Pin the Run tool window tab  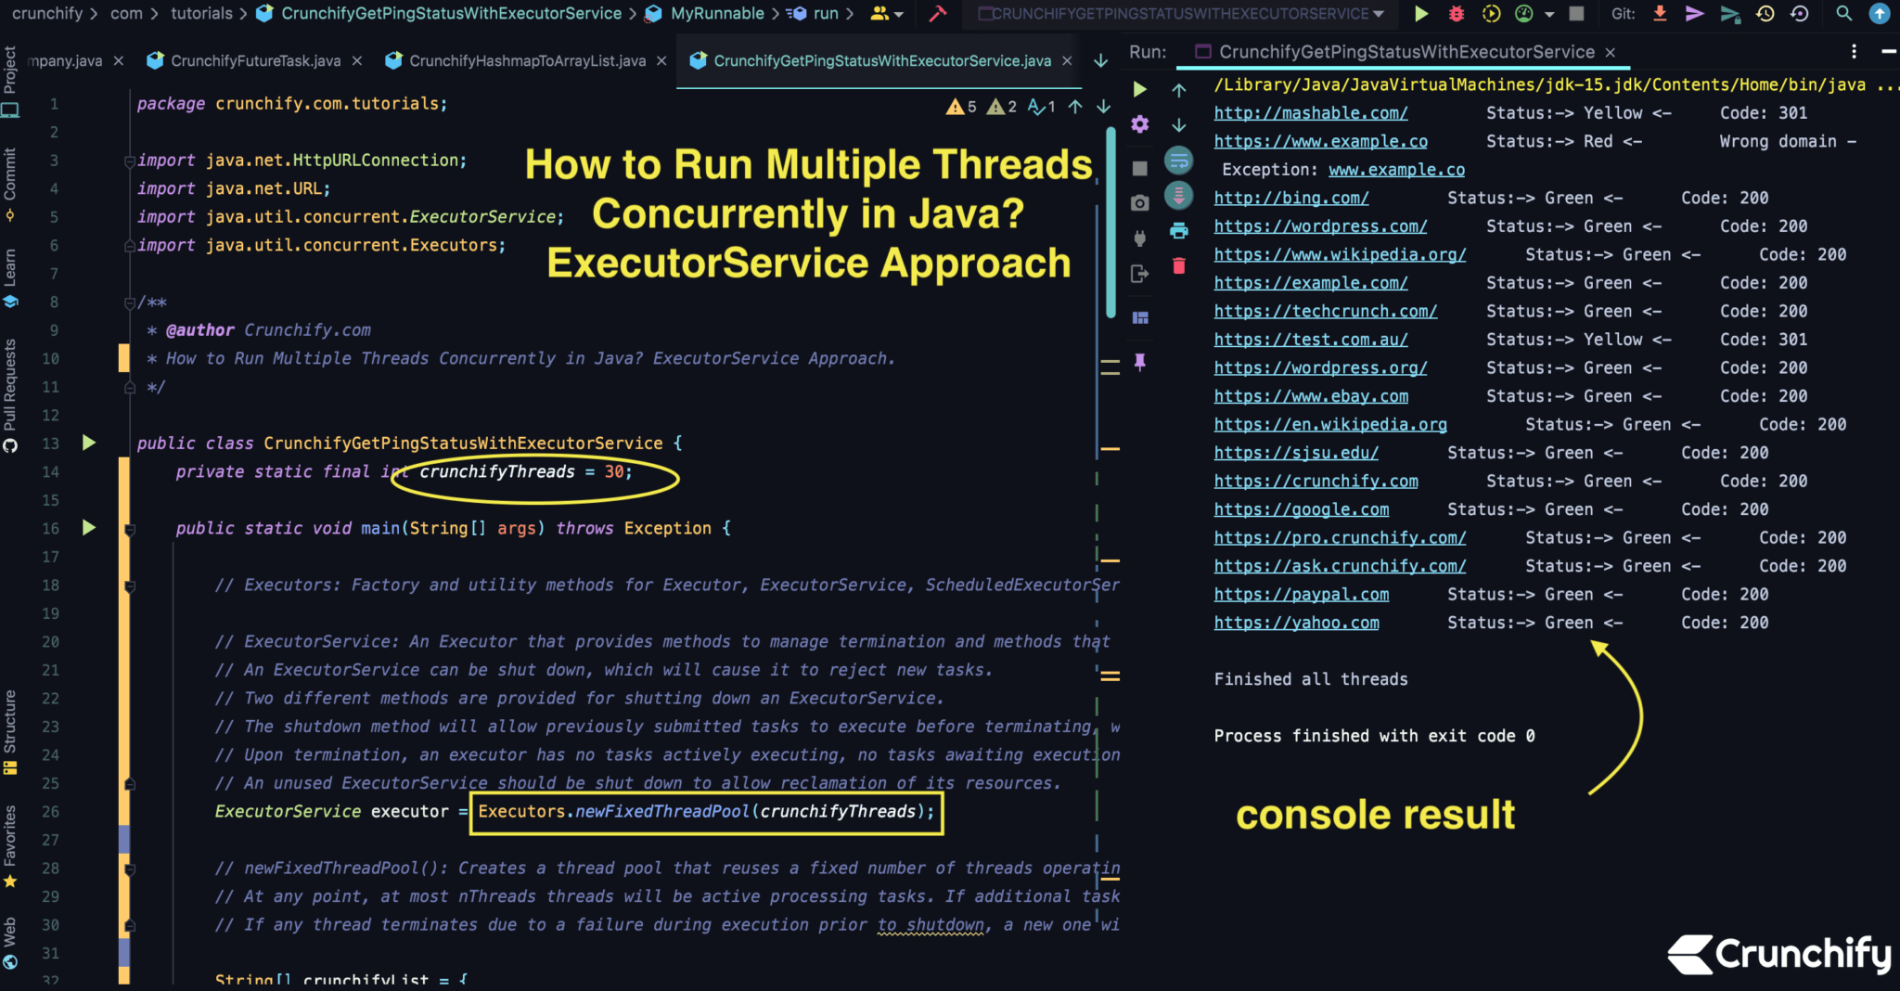(1139, 361)
